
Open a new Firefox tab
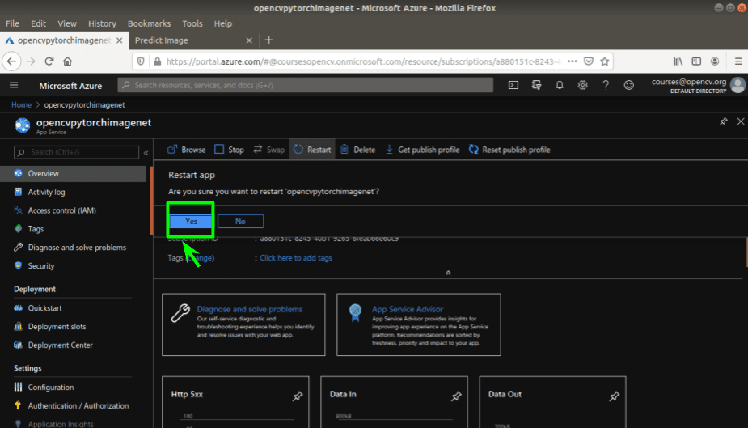pyautogui.click(x=268, y=40)
